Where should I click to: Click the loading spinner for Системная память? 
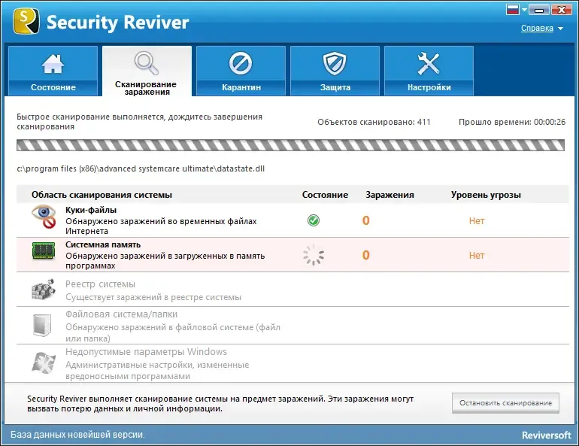click(x=314, y=255)
